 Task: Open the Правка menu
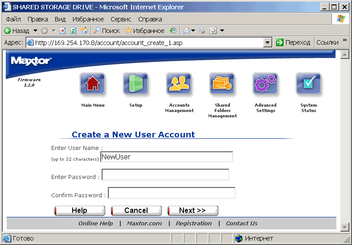38,19
